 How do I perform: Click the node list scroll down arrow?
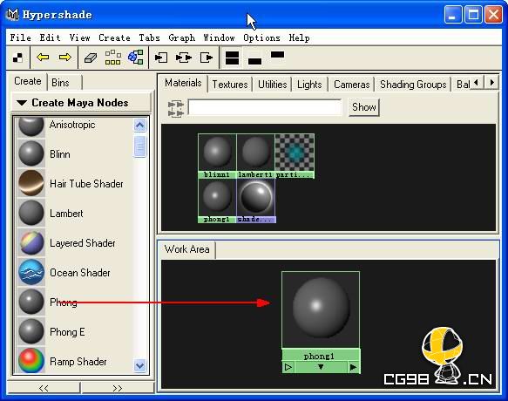pos(140,365)
